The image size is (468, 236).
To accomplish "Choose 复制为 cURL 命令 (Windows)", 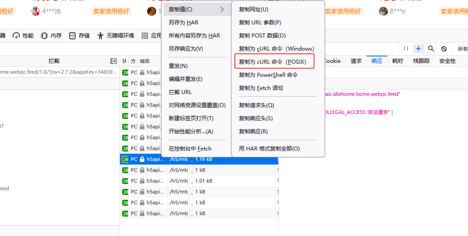I will [x=276, y=48].
